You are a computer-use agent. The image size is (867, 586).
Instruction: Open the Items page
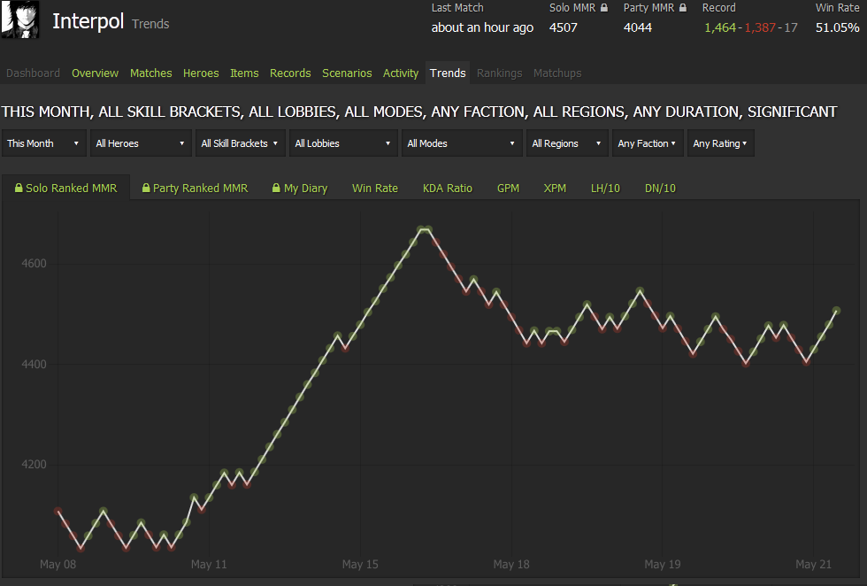pos(244,73)
